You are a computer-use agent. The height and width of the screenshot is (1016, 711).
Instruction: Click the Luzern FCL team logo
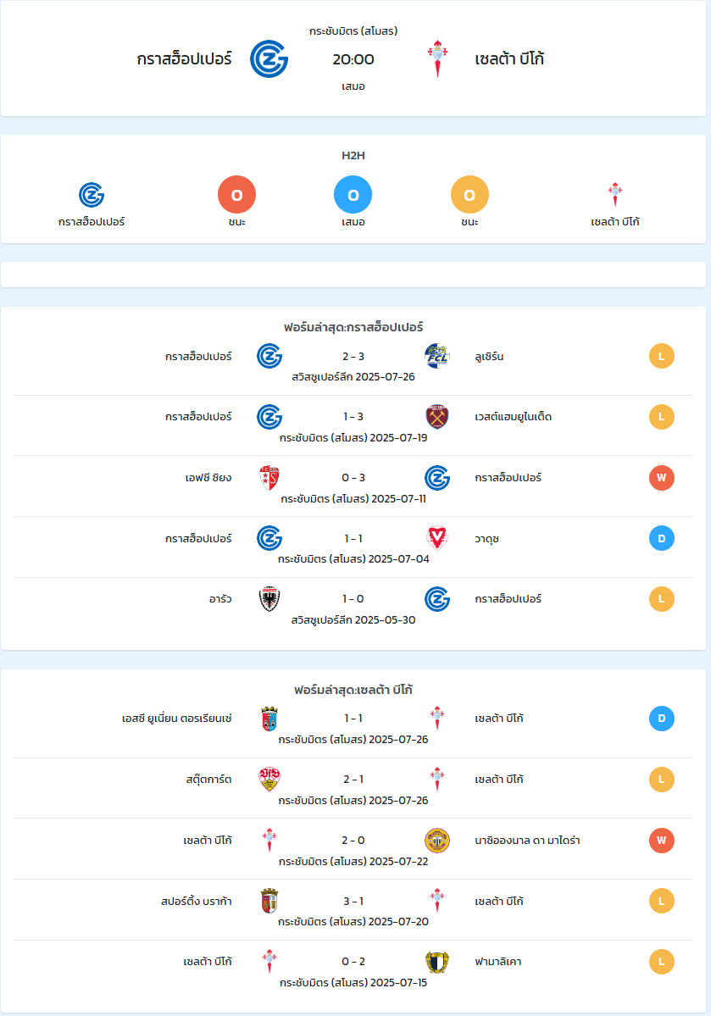437,357
